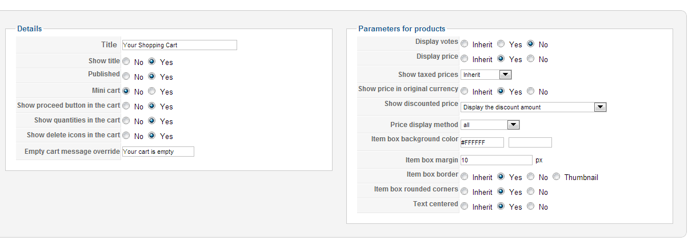Image resolution: width=688 pixels, height=241 pixels.
Task: Open the Price display method dropdown
Action: 490,125
